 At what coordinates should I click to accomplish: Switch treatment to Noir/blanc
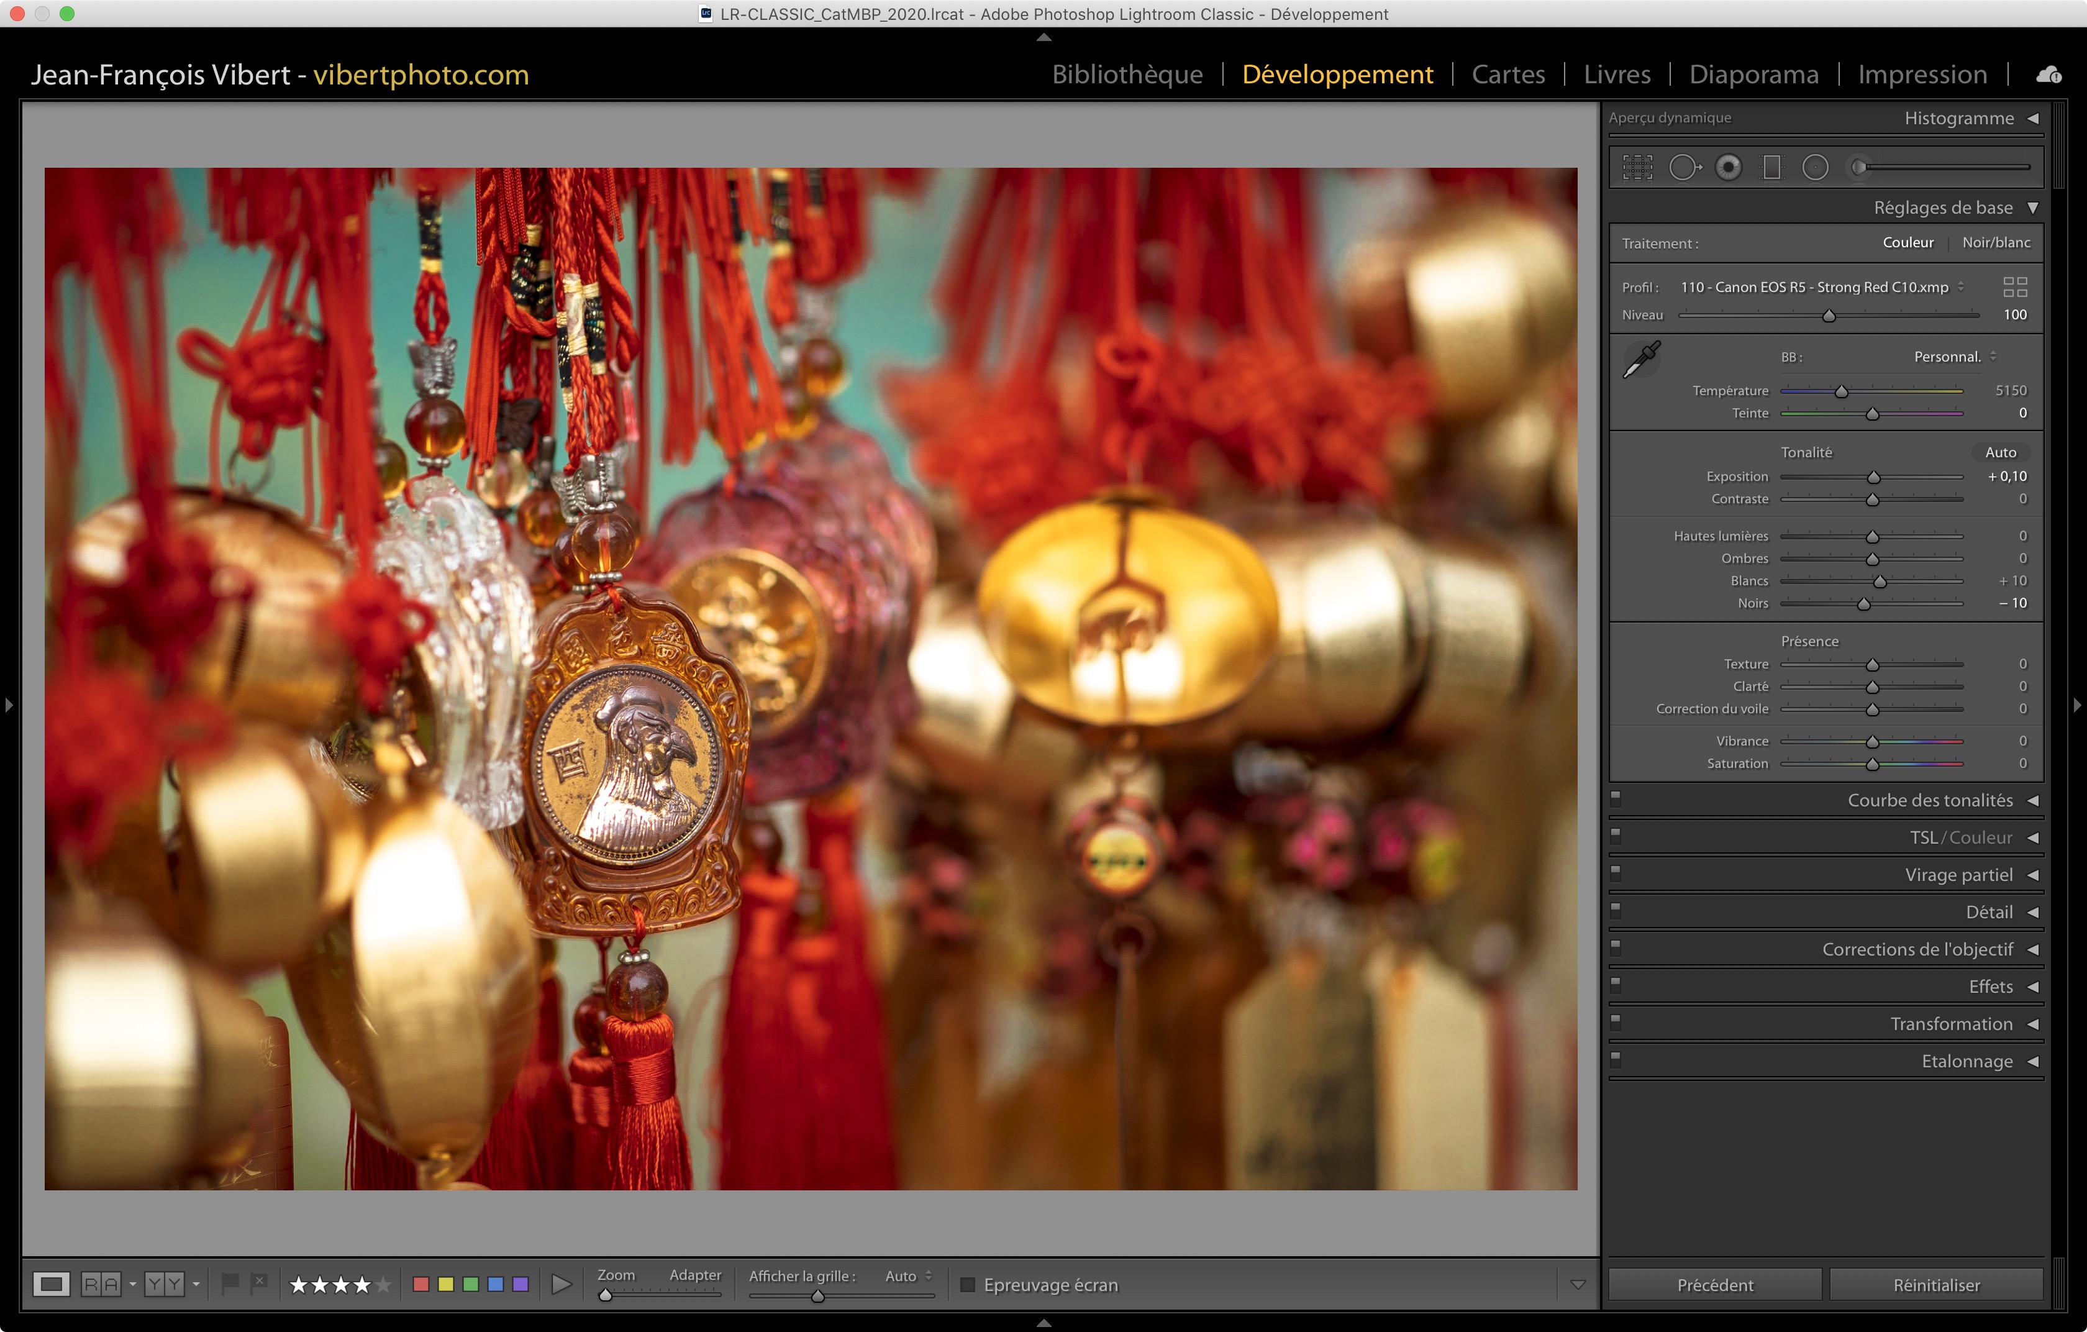coord(1996,243)
